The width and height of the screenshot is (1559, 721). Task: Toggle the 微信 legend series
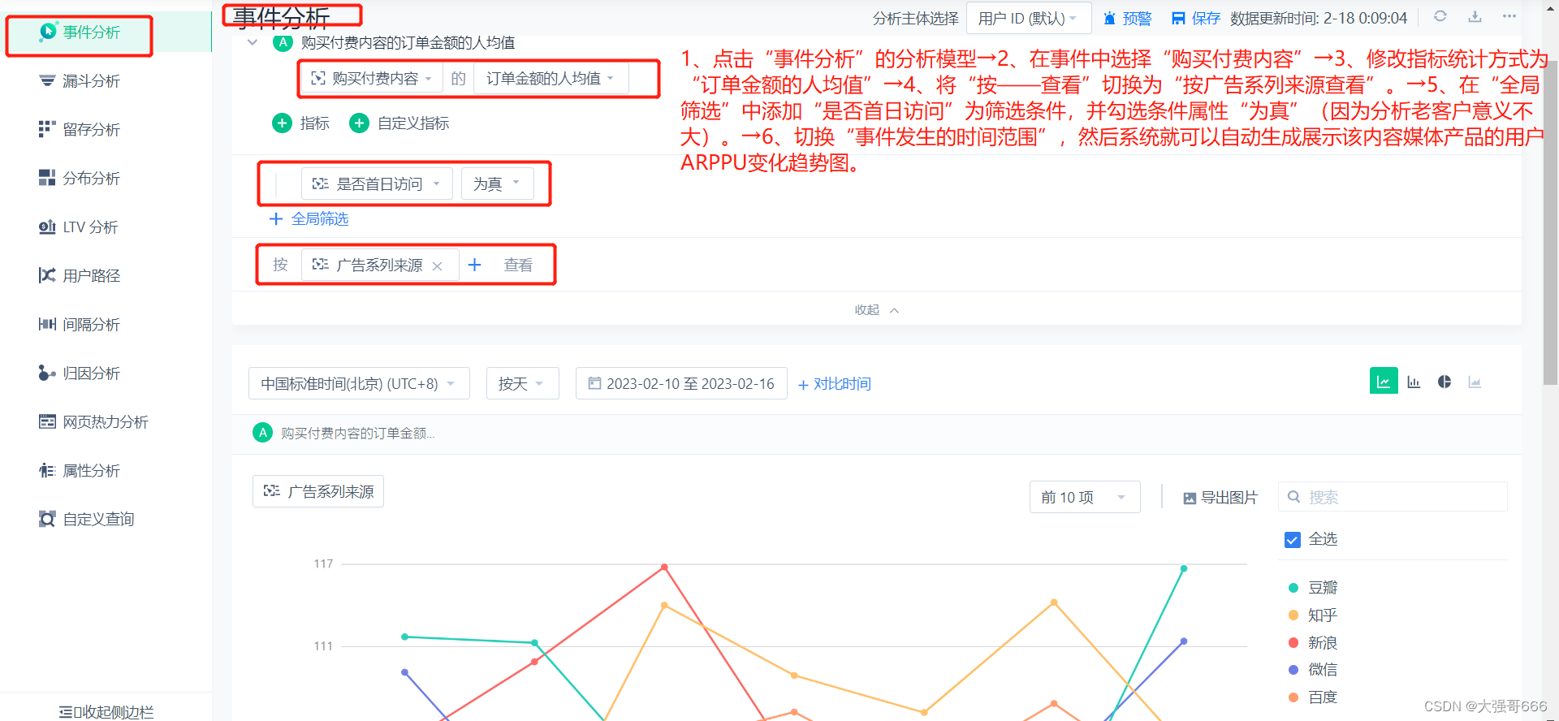[x=1313, y=670]
